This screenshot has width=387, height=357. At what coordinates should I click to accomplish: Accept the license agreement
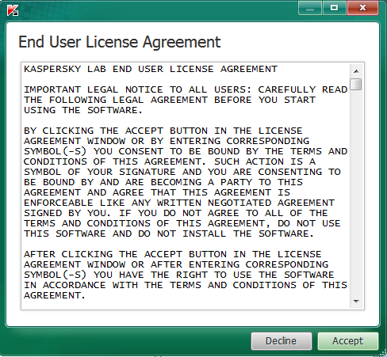point(348,341)
